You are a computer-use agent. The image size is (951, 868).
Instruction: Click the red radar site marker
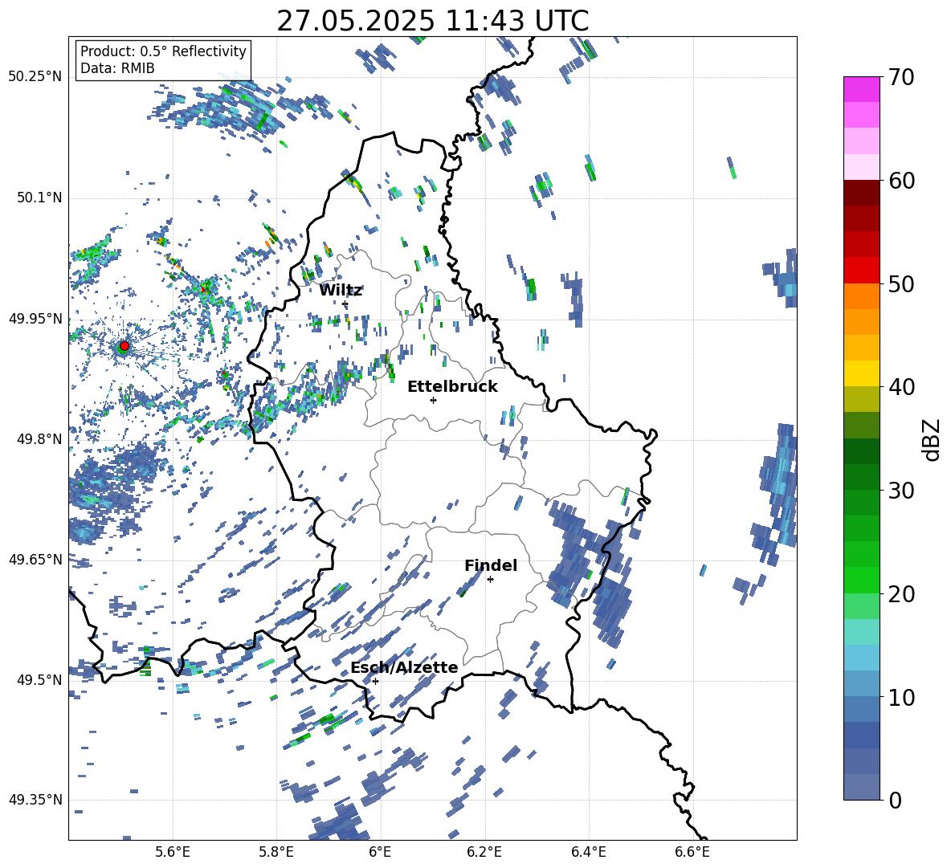tap(124, 346)
